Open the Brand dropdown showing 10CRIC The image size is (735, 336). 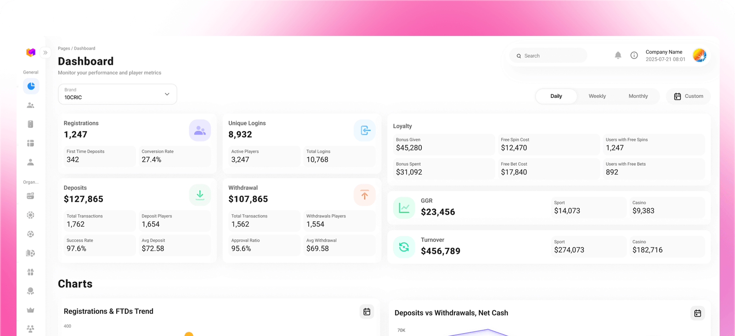(x=118, y=94)
